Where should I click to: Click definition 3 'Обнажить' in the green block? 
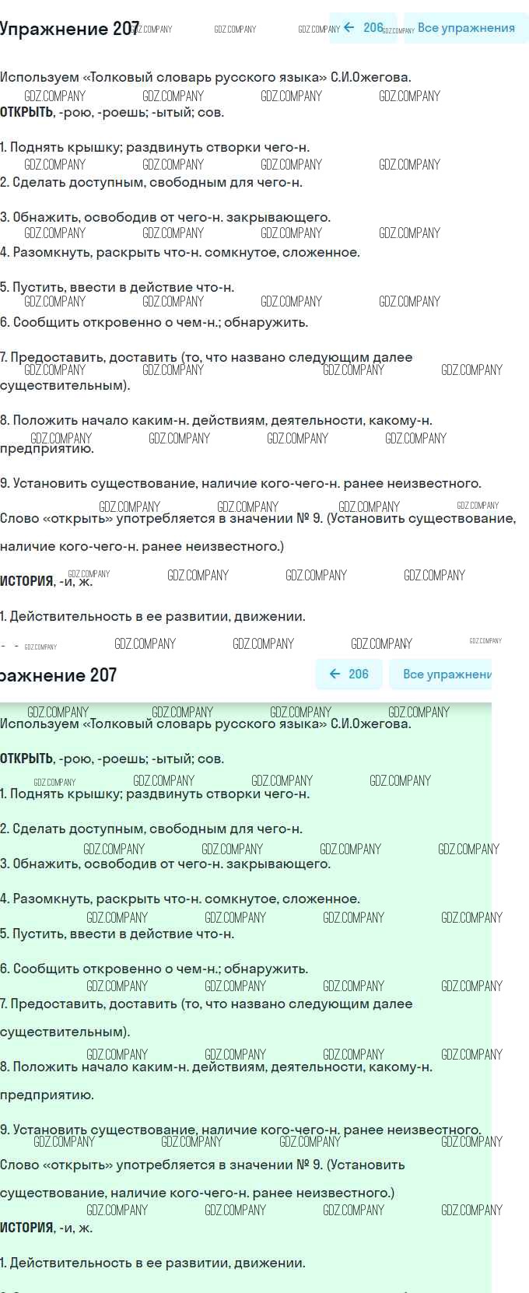165,864
